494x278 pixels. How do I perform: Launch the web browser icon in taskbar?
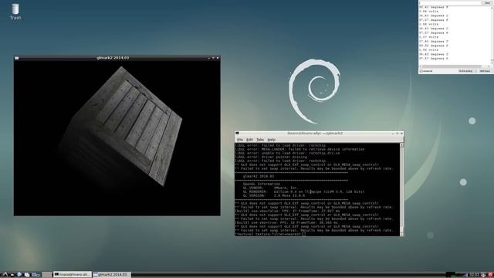pos(19,275)
